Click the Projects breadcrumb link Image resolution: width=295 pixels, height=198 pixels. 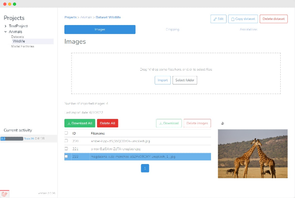click(70, 17)
